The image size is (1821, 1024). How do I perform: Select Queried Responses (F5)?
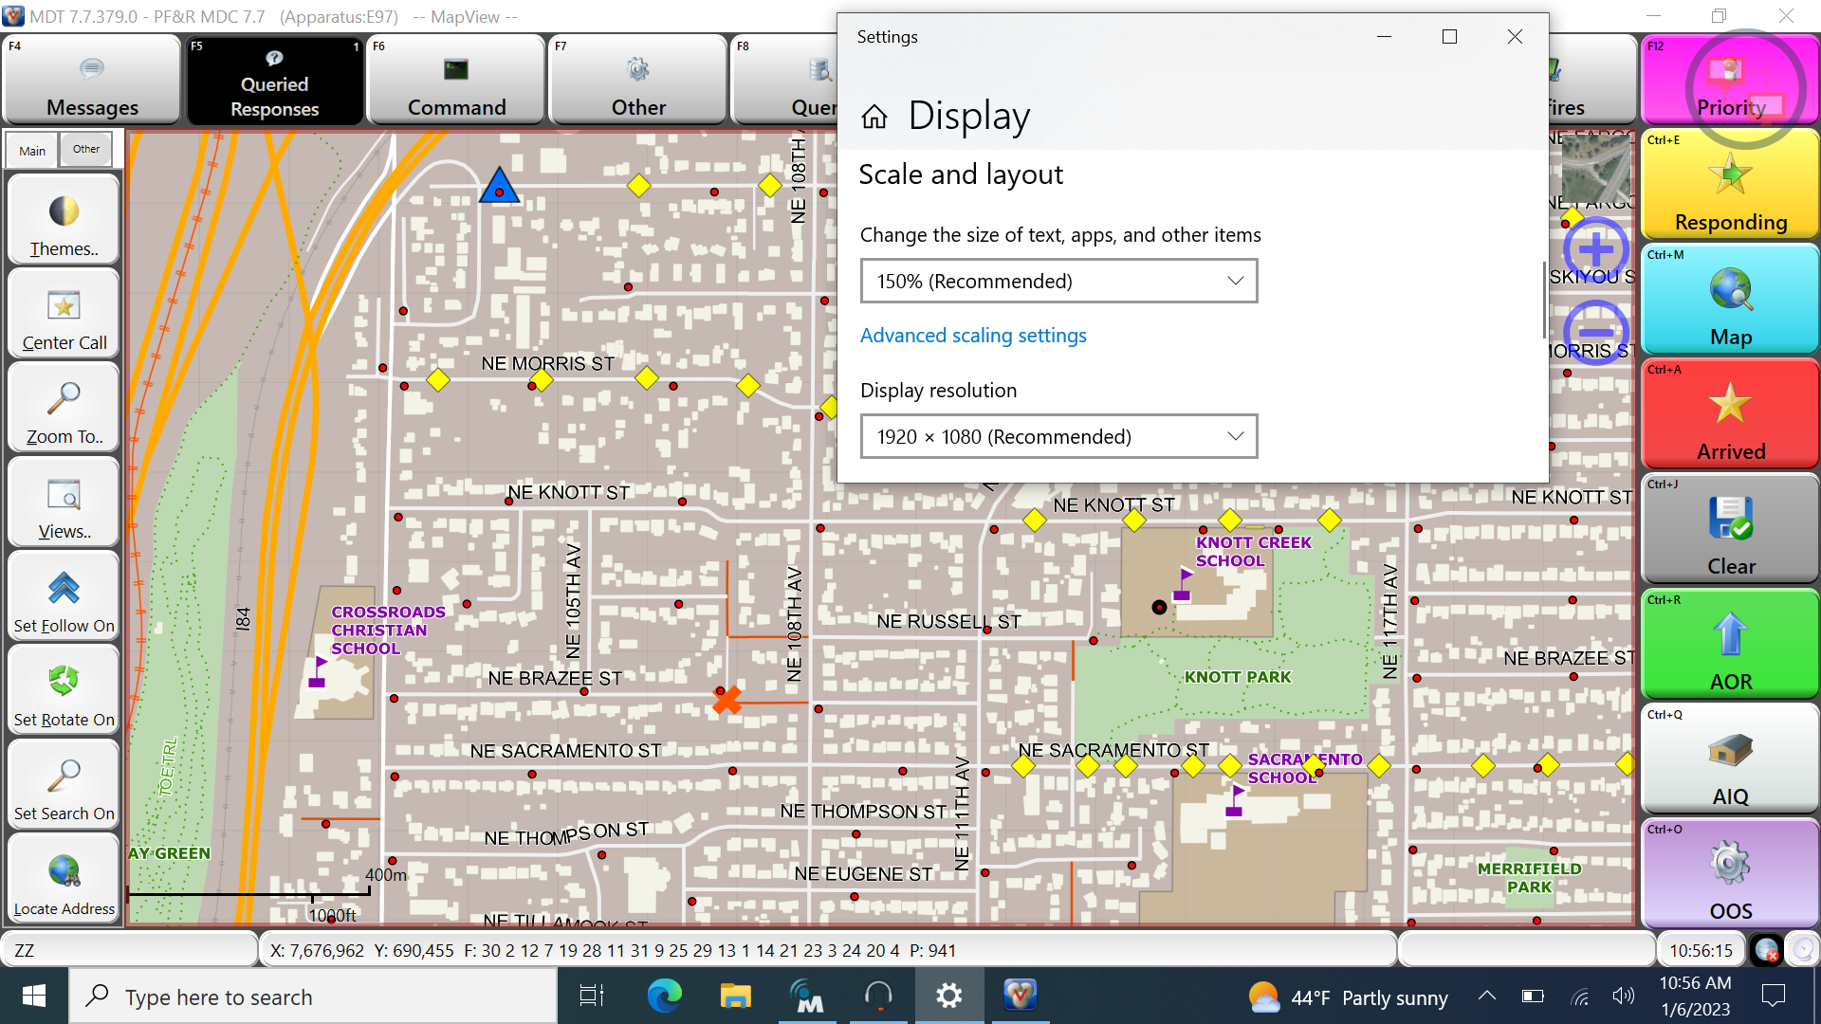[274, 81]
